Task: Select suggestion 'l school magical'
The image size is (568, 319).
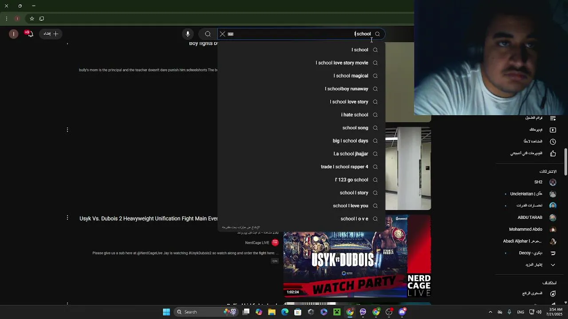Action: [x=301, y=76]
